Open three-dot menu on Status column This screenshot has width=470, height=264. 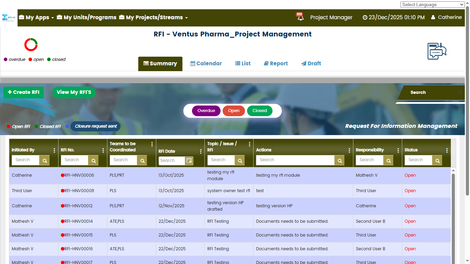(447, 150)
